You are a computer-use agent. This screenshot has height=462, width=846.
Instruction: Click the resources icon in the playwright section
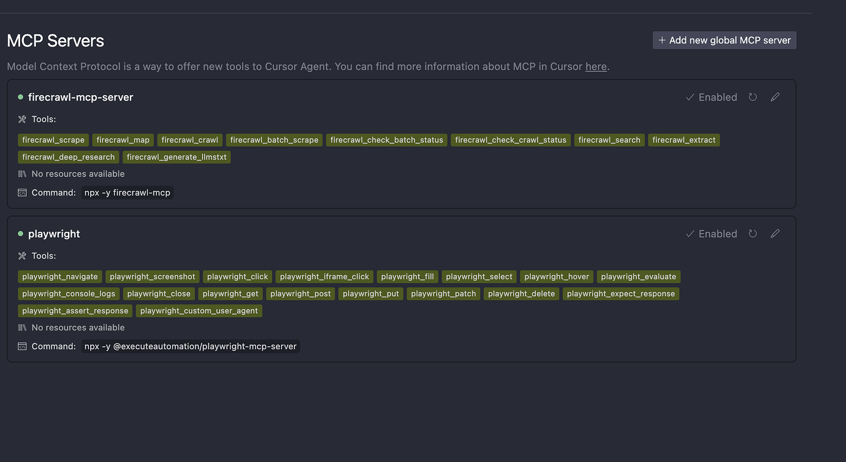tap(21, 327)
